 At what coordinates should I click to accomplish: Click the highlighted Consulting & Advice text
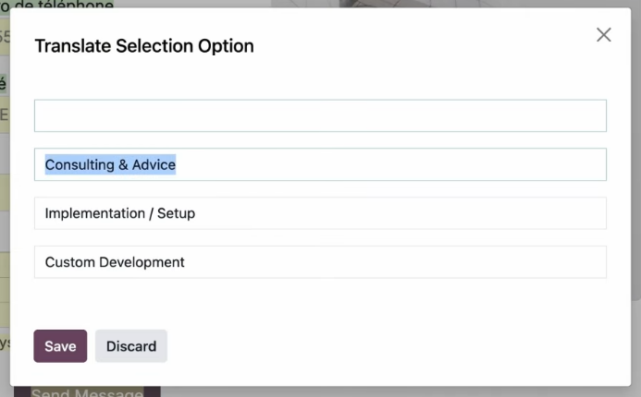(x=110, y=165)
